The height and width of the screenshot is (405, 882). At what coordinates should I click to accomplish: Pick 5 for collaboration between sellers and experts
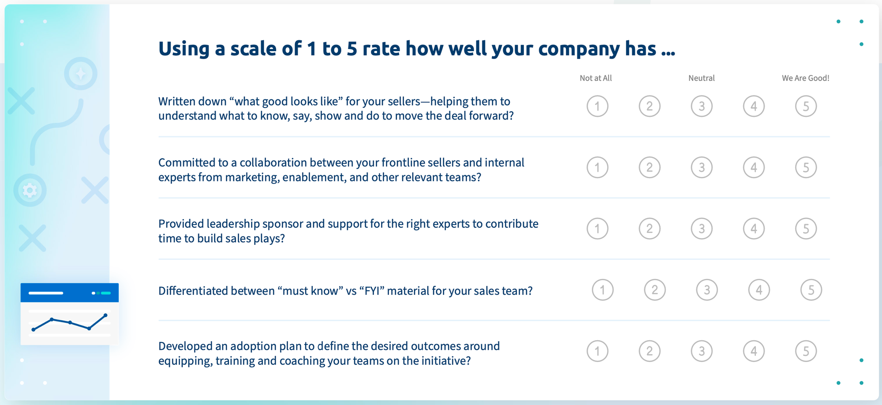pyautogui.click(x=806, y=168)
